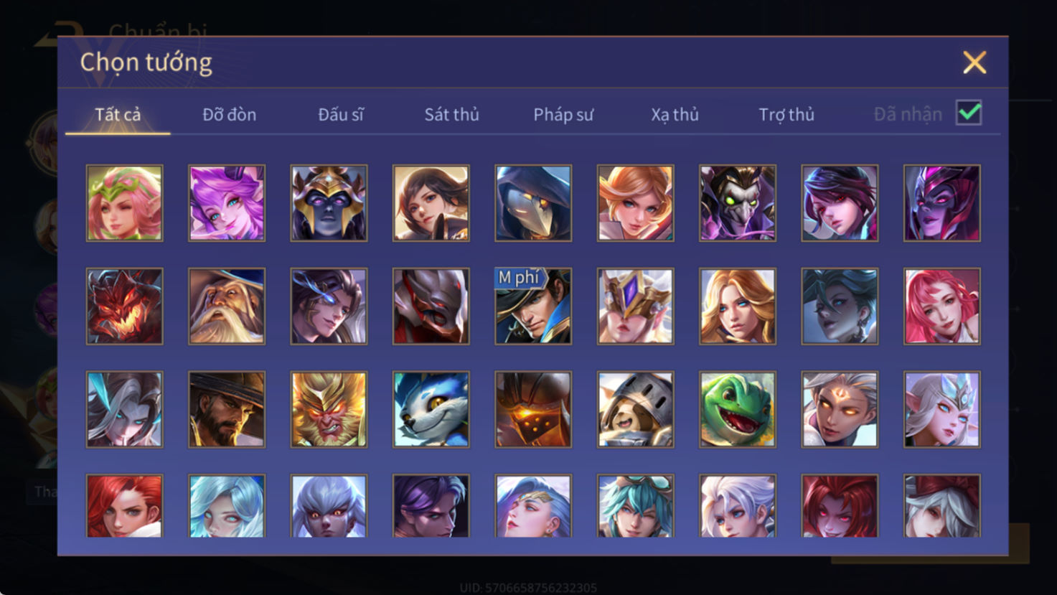This screenshot has width=1057, height=595.
Task: Switch to the 'Trợ thủ' tab
Action: click(786, 115)
